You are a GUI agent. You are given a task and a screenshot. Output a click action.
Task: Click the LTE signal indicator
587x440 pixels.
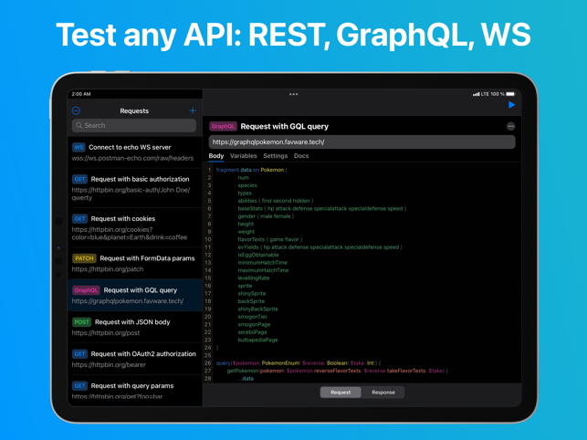pyautogui.click(x=481, y=94)
